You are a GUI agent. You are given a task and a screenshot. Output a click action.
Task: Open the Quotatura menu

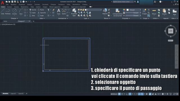(x=61, y=4)
